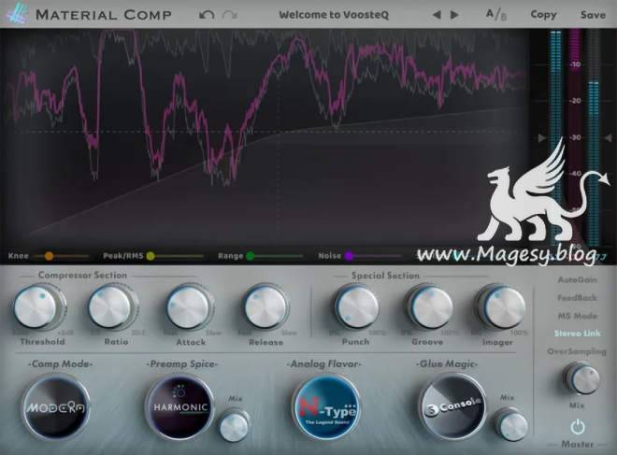Screen dimensions: 617x455
Task: Click the Attack knob
Action: pos(189,307)
